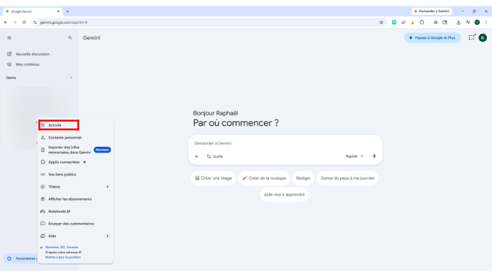Expand the Aide submenu

(x=107, y=236)
